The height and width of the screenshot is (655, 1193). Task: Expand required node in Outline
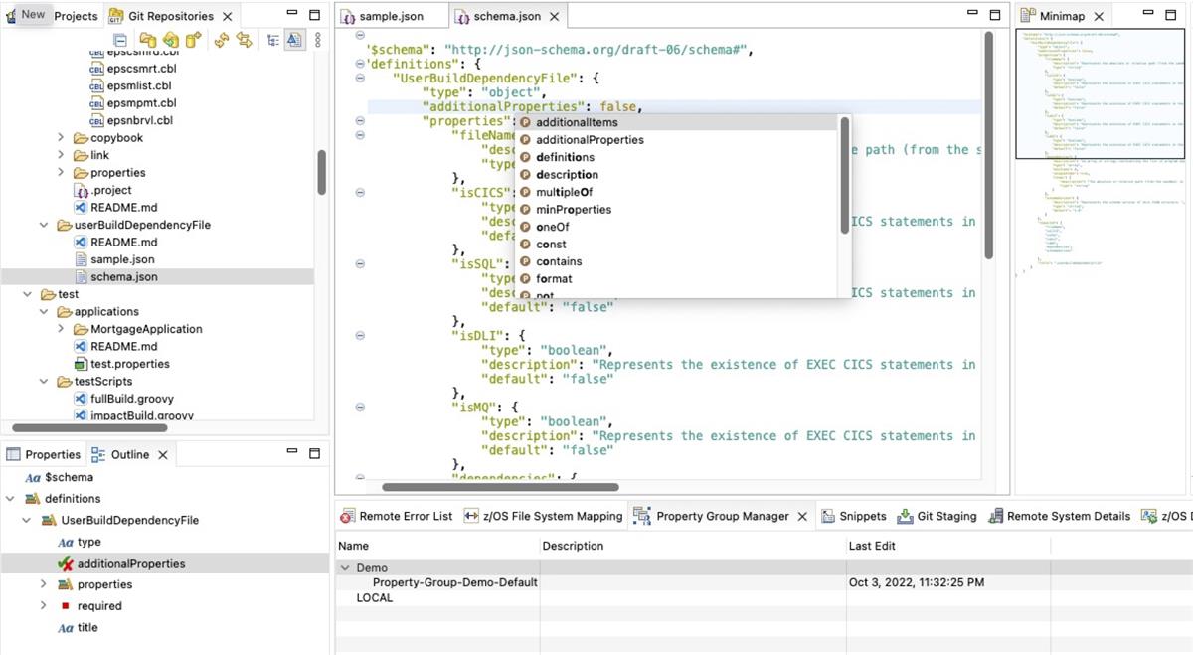point(43,605)
